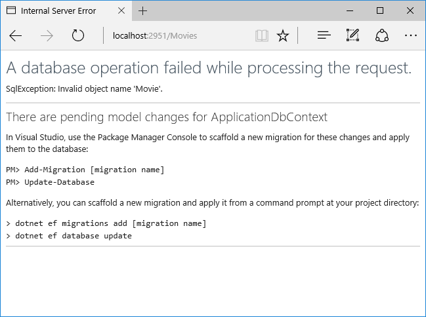426x317 pixels.
Task: Click the 'pending model changes for ApplicationDbContext' heading
Action: 167,117
